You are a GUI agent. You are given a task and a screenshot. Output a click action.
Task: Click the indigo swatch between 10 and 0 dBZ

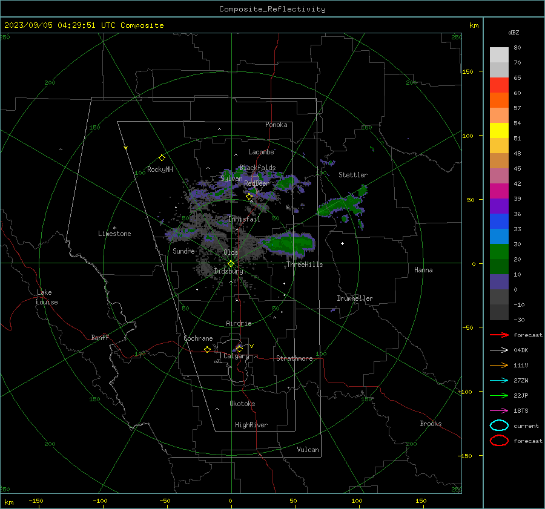coord(499,282)
